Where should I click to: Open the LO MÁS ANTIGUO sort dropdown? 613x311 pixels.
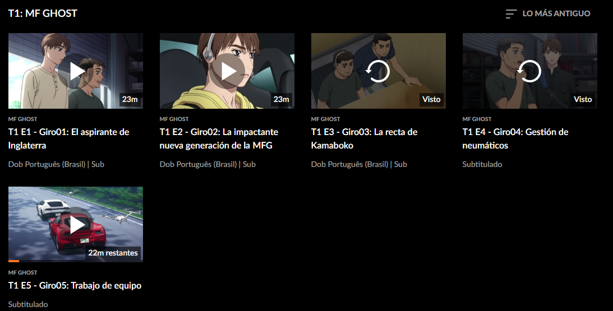pyautogui.click(x=548, y=13)
